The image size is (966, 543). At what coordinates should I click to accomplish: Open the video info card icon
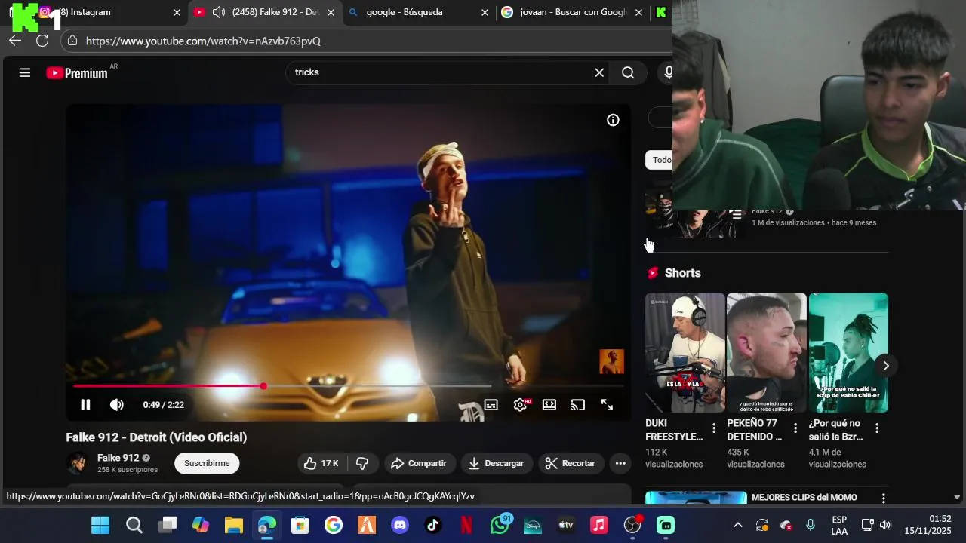[613, 120]
